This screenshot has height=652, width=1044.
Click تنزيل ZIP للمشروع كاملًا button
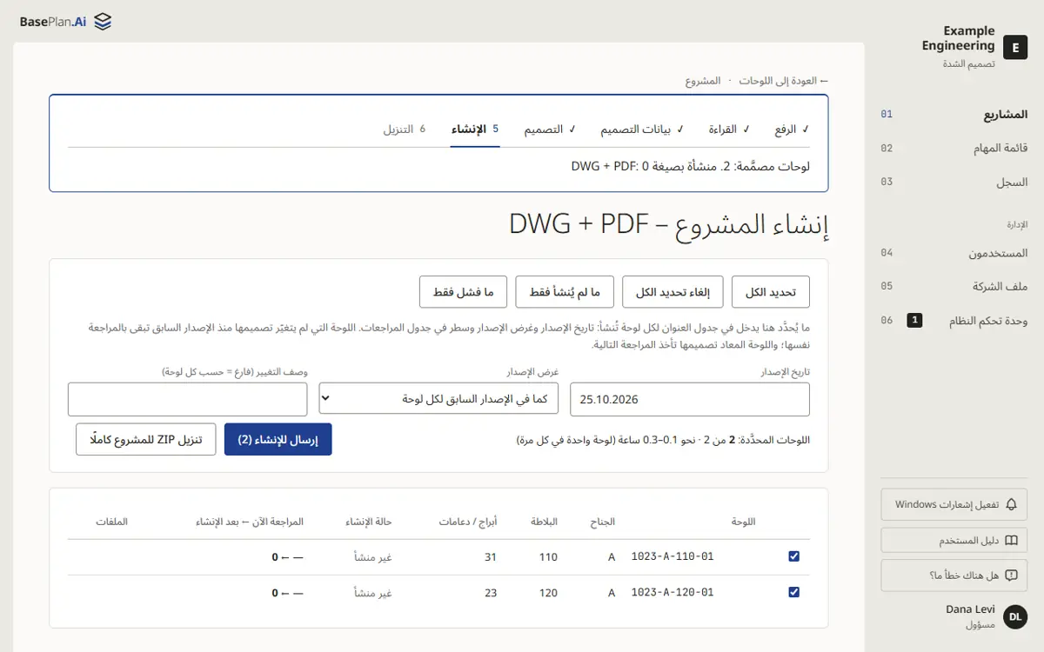pos(146,439)
